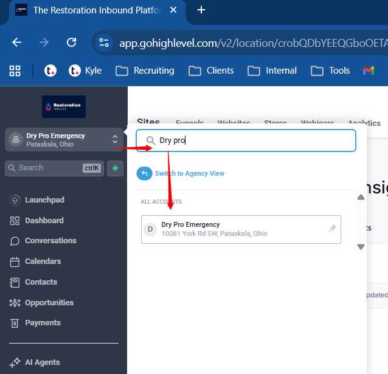Screen dimensions: 388x374
Task: Navigate to Opportunities
Action: (x=49, y=303)
